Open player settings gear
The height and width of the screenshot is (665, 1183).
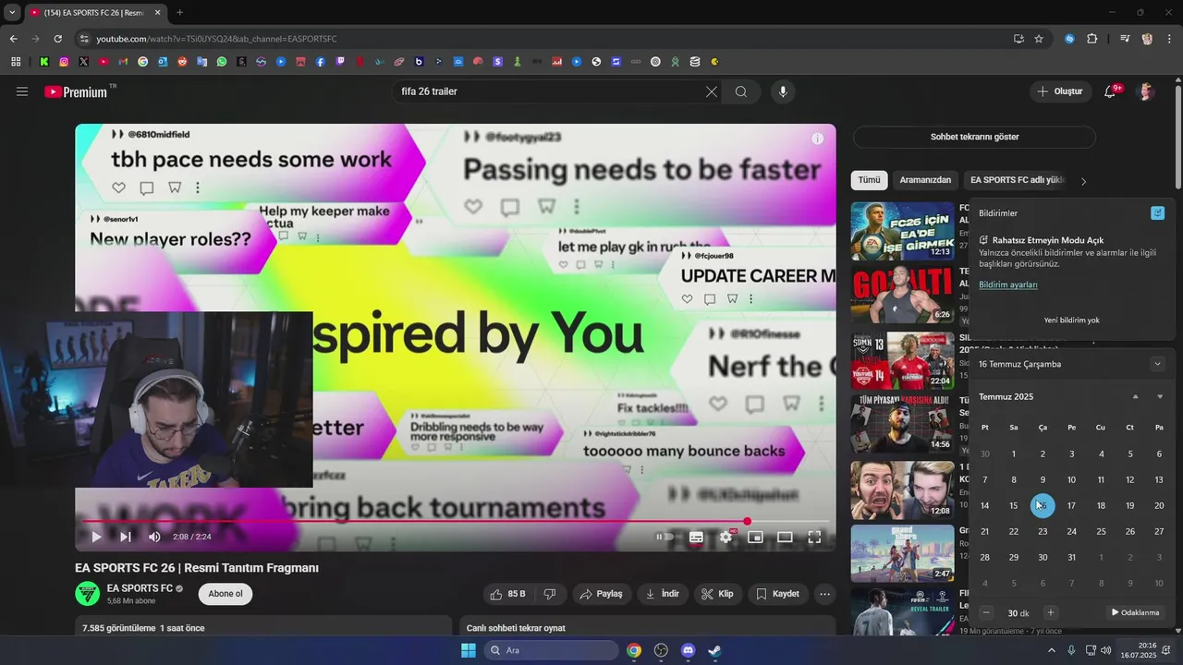pos(726,537)
